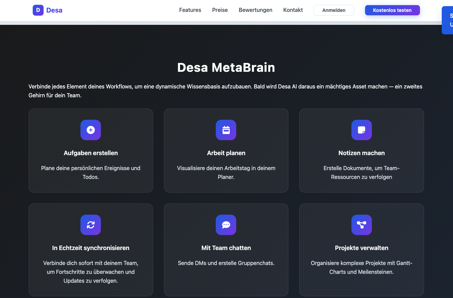Click the chat bubble icon for Mit Team chatten
Screen dimensions: 453x298
pyautogui.click(x=226, y=225)
